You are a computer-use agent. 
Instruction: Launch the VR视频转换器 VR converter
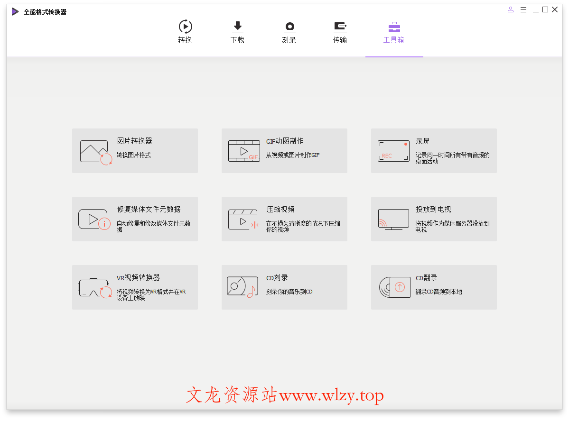coord(135,287)
